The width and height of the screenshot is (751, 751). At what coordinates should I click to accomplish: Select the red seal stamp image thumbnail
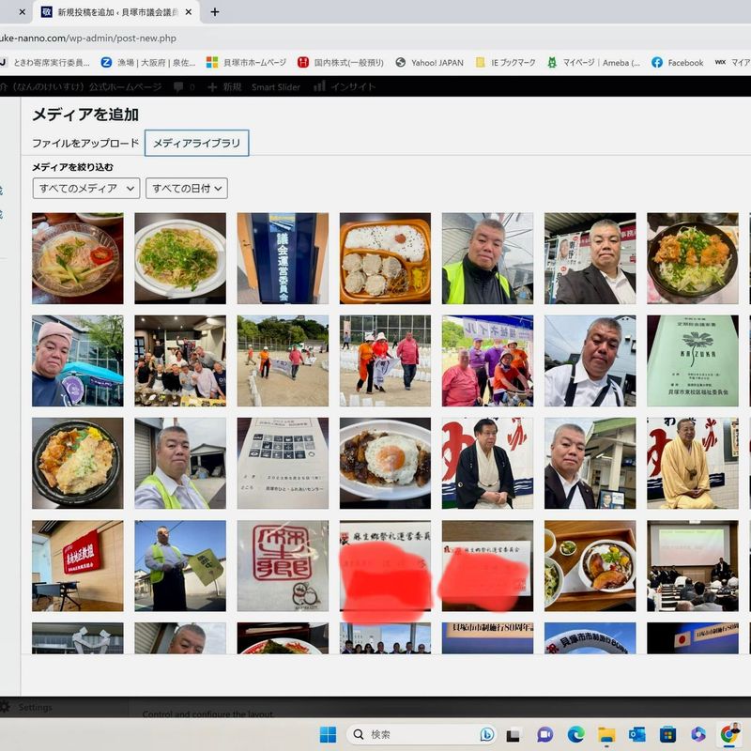pyautogui.click(x=283, y=565)
